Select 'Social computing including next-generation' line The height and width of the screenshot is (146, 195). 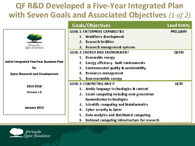point(120,94)
